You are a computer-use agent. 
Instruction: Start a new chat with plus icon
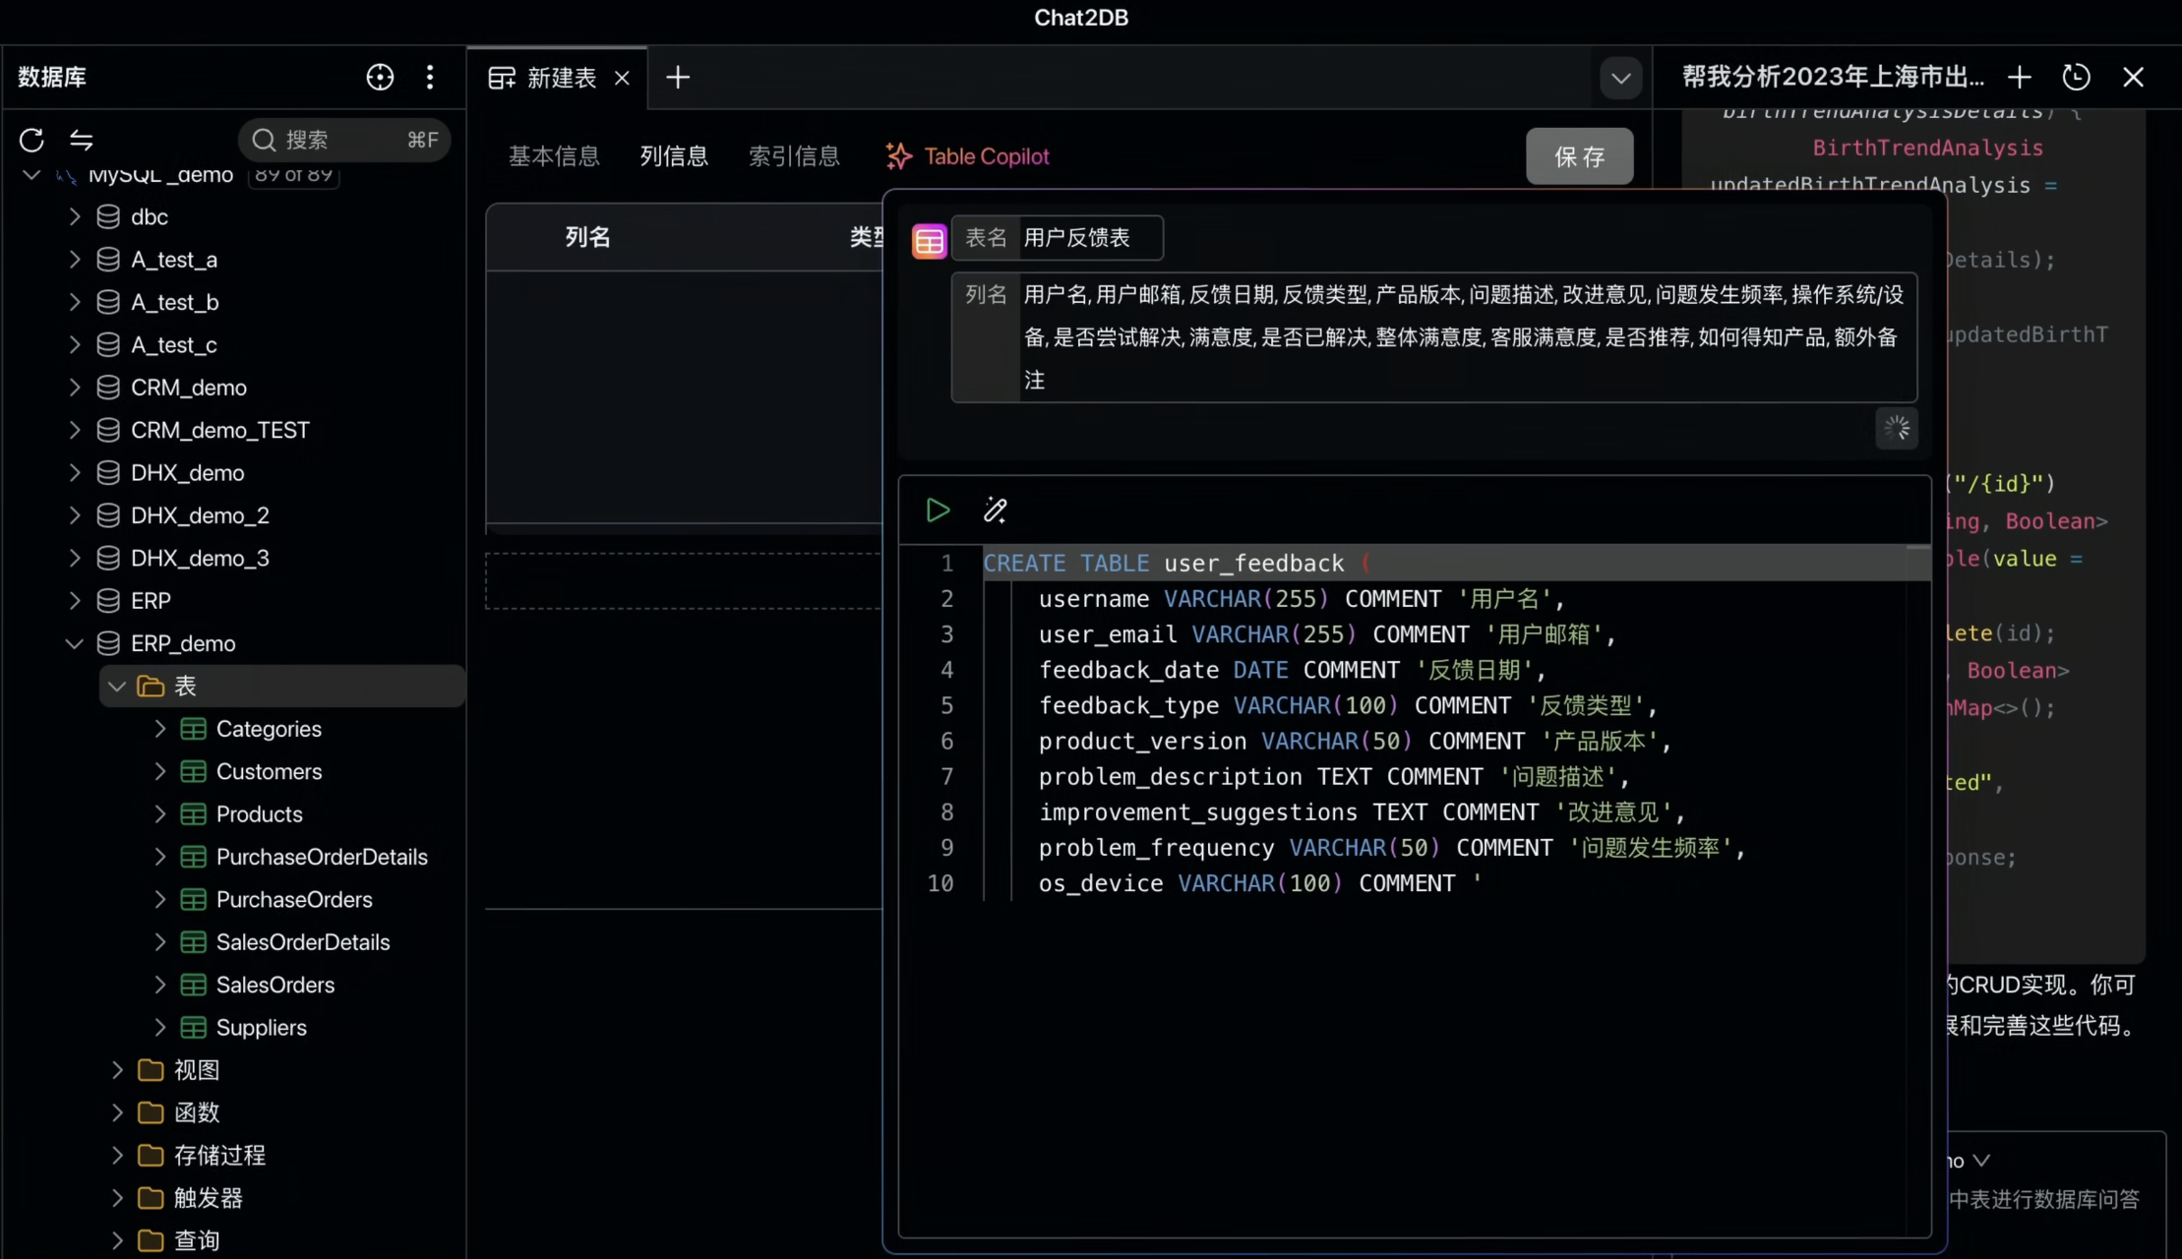pyautogui.click(x=2020, y=77)
